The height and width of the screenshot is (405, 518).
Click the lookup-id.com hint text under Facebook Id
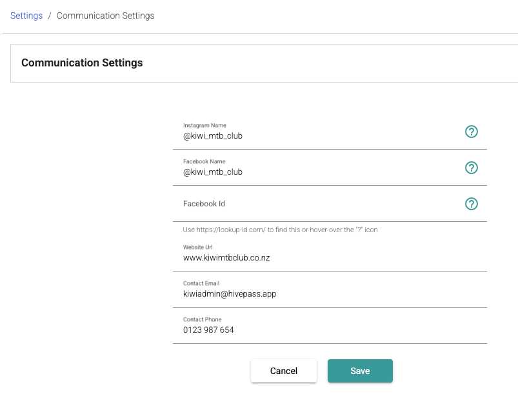pos(280,230)
